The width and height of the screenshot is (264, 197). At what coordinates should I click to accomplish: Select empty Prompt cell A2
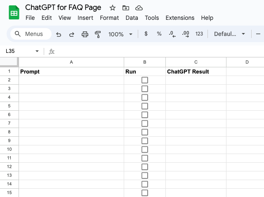click(71, 80)
